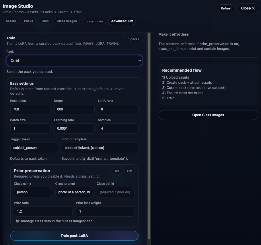
Task: Click the Refresh button
Action: point(226,8)
